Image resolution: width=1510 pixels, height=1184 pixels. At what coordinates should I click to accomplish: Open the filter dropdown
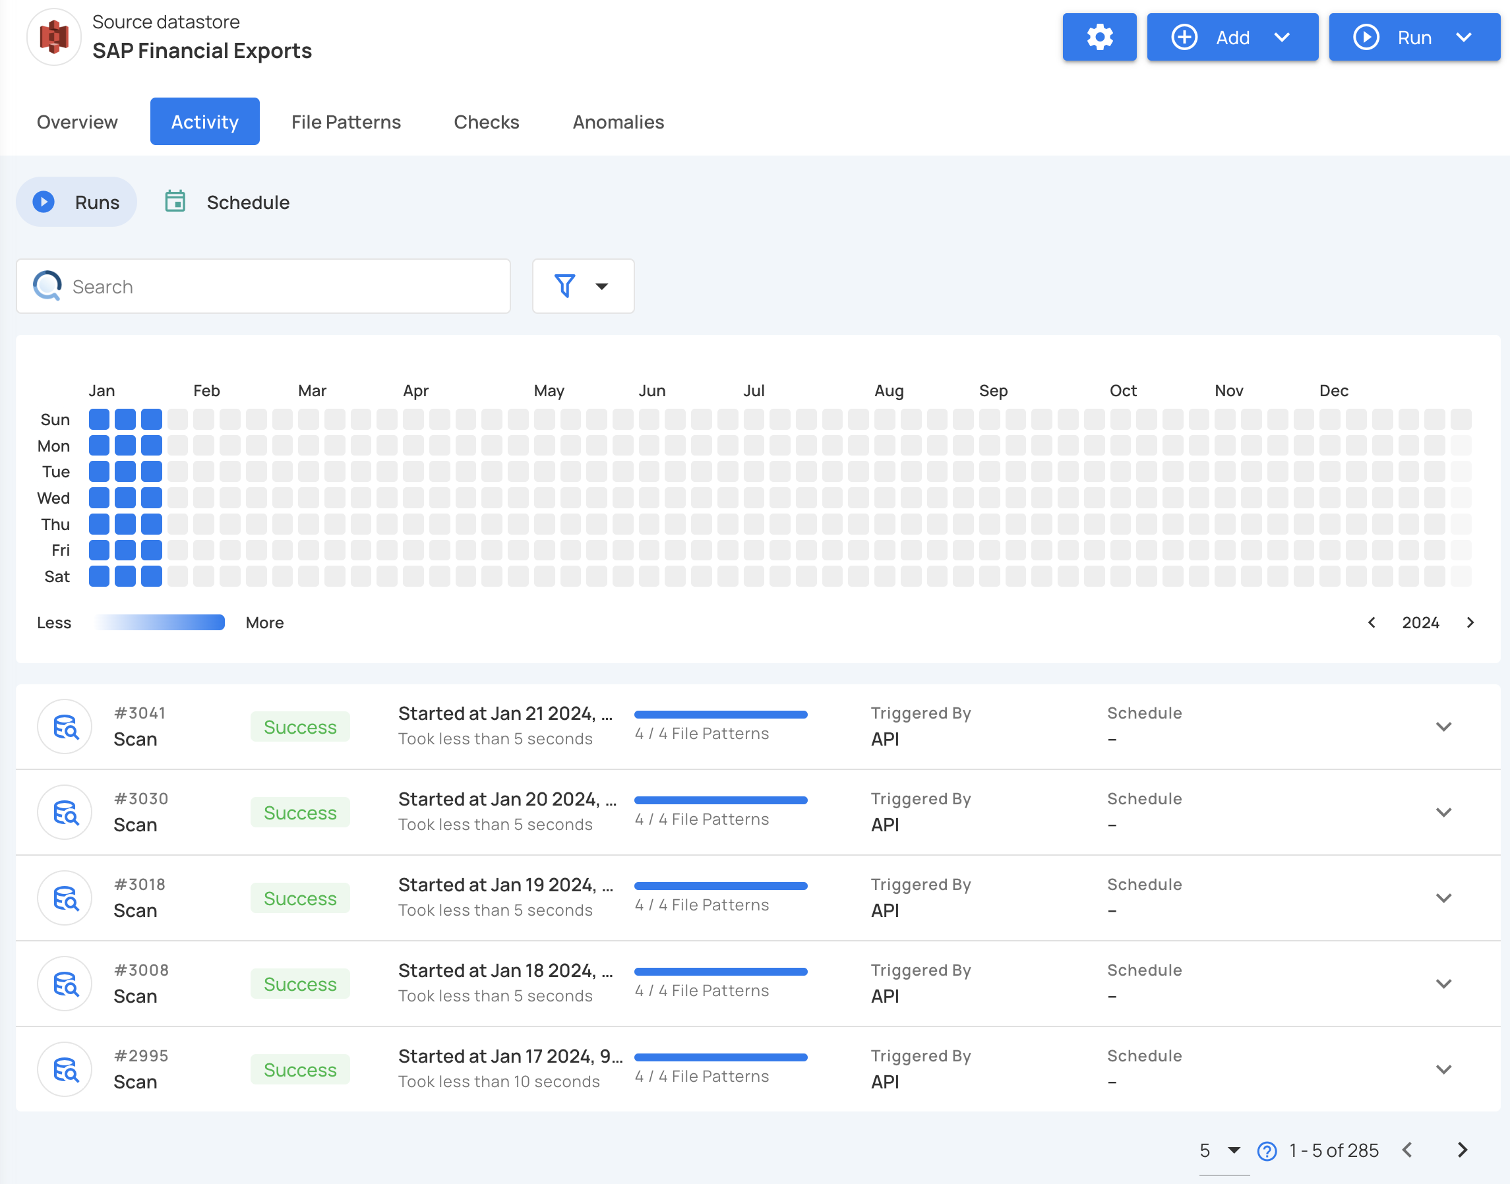point(583,286)
